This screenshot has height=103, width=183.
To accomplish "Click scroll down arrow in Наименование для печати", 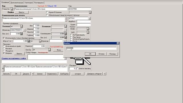I will click(x=66, y=21).
